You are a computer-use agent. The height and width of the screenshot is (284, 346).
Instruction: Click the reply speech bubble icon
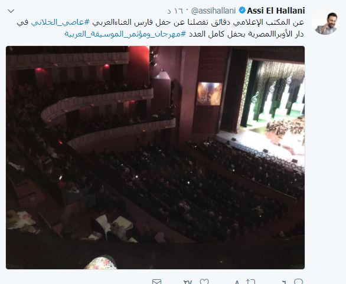point(299,282)
